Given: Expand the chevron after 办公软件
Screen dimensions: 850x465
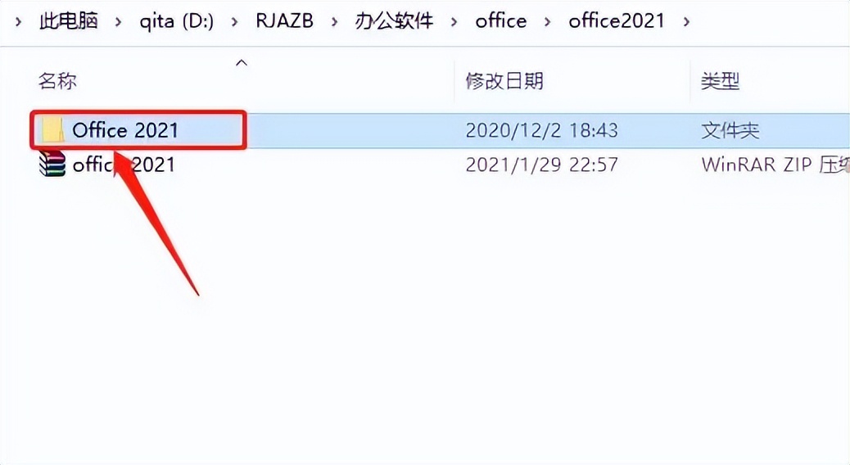Looking at the screenshot, I should click(x=454, y=22).
